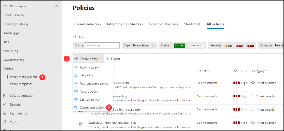This screenshot has height=131, width=284.
Task: Select Policy templates in the sidebar
Action: click(x=21, y=84)
